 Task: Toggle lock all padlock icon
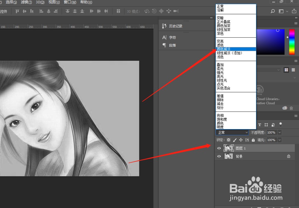[253, 140]
